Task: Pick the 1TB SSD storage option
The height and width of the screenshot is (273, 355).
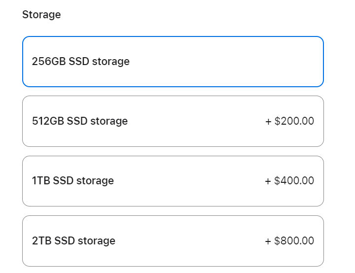Action: (x=173, y=181)
